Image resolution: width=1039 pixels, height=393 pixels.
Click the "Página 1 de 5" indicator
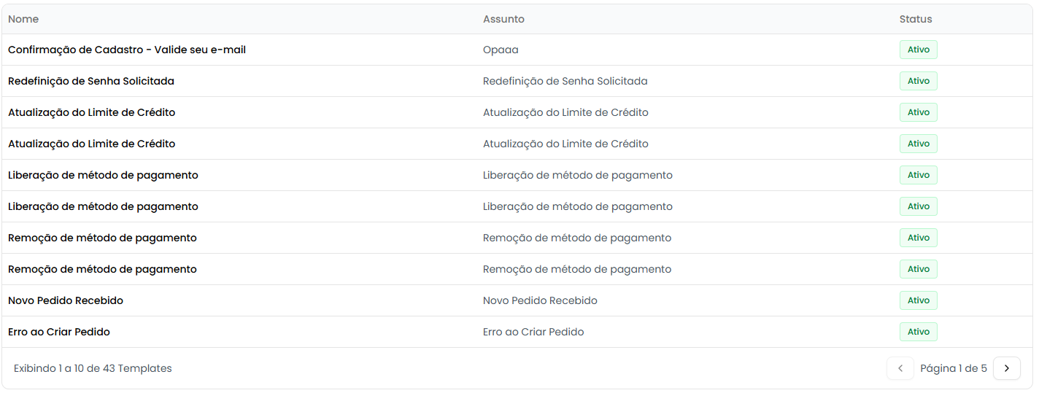(953, 368)
